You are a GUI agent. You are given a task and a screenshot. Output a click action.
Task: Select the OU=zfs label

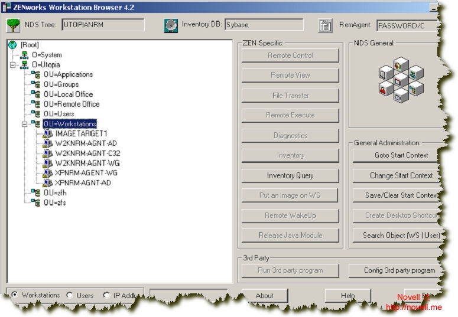[x=54, y=202]
